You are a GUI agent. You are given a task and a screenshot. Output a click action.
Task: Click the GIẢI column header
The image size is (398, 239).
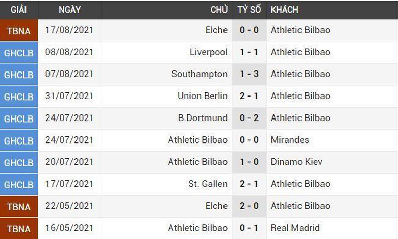click(18, 10)
